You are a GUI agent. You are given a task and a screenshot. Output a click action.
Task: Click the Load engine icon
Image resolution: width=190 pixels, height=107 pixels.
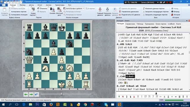pyautogui.click(x=107, y=10)
